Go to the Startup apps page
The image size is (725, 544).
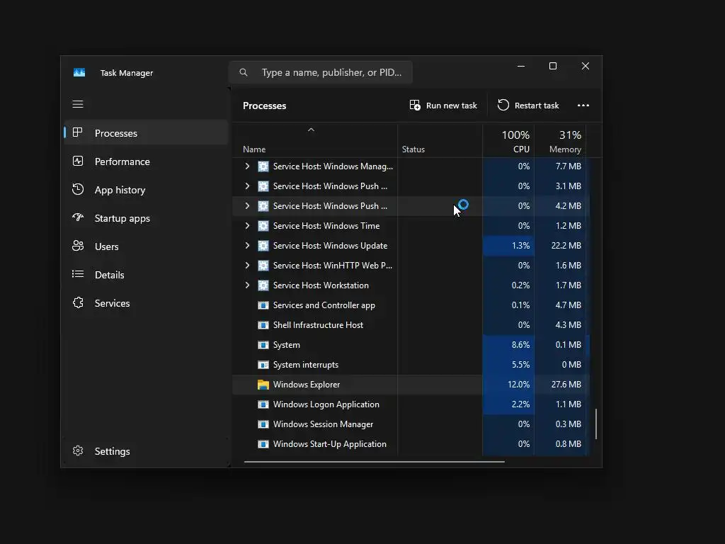pyautogui.click(x=146, y=218)
